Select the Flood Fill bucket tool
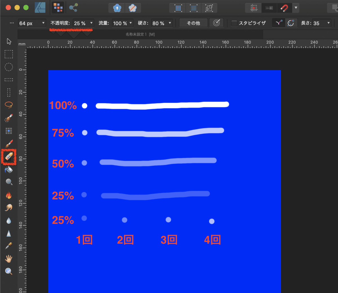The width and height of the screenshot is (338, 293). point(9,169)
